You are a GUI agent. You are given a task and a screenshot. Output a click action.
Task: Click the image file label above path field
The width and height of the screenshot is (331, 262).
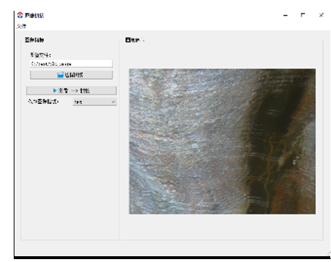pyautogui.click(x=40, y=55)
